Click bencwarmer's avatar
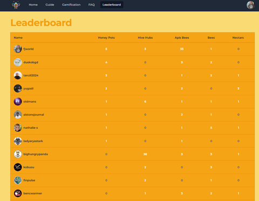This screenshot has height=201, width=259. coord(18,193)
